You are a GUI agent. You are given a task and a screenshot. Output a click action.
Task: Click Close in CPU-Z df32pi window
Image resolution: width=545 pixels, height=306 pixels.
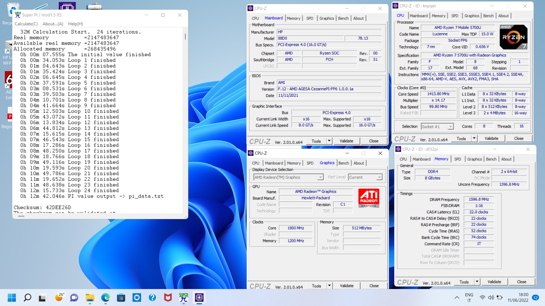tap(521, 282)
